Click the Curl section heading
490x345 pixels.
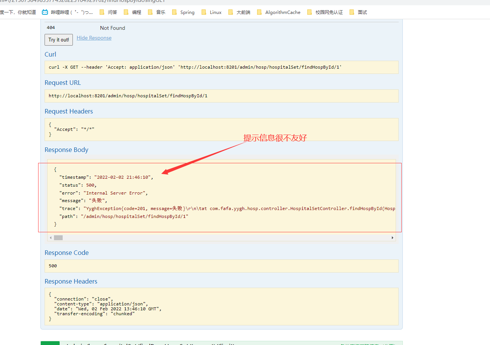51,54
